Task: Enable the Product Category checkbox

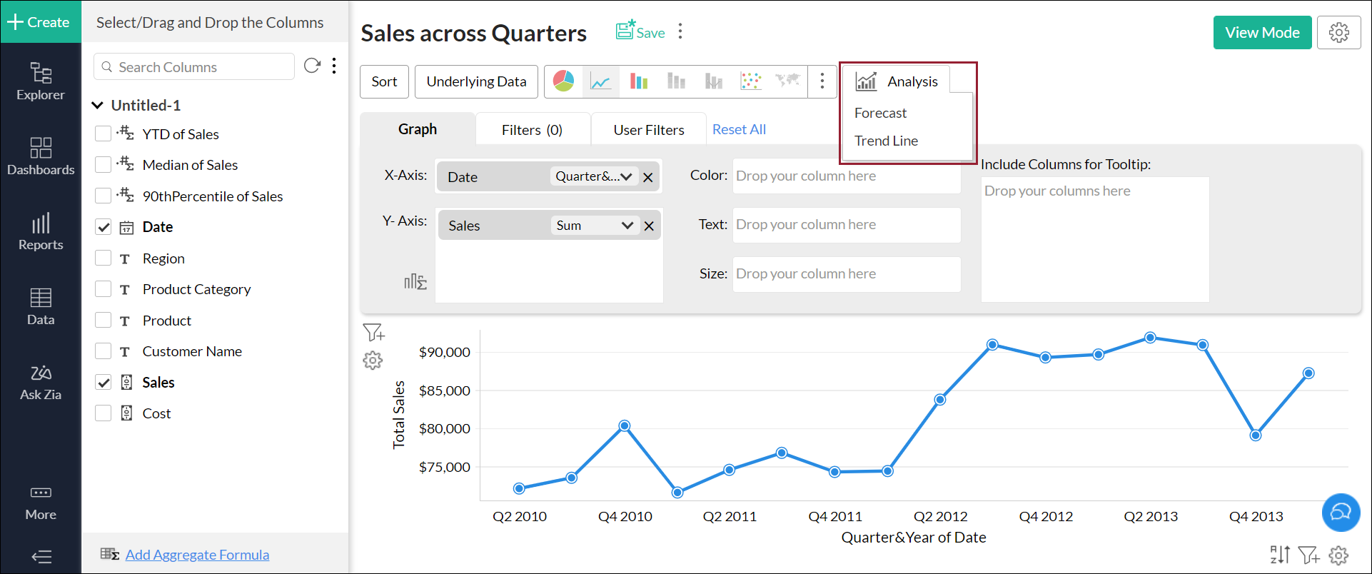Action: point(104,289)
